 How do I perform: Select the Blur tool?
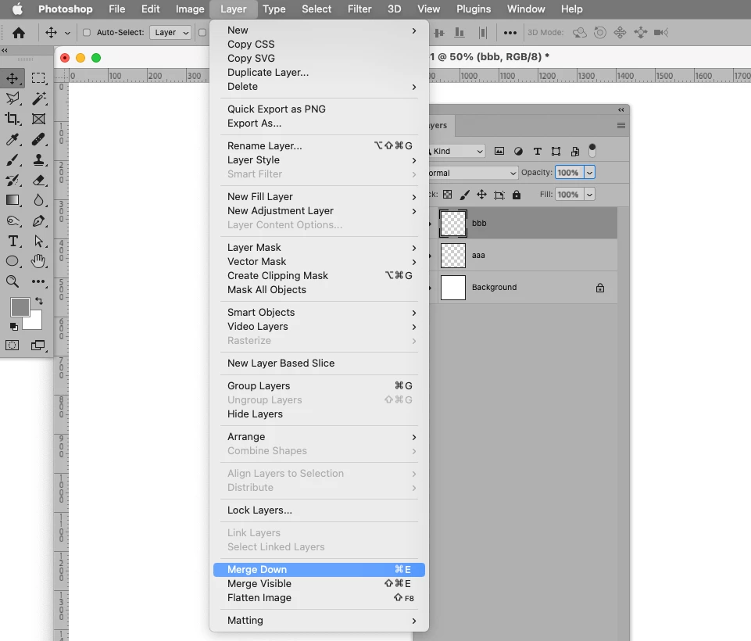[x=39, y=200]
